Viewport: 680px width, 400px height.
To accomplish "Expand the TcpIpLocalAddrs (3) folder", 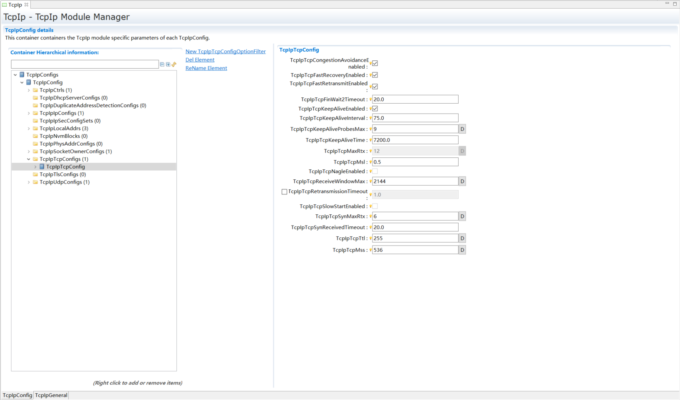I will coord(29,129).
